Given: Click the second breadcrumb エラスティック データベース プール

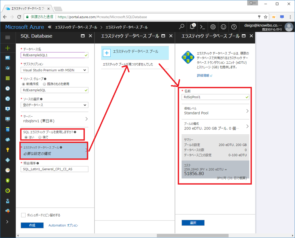Looking at the screenshot, I should pyautogui.click(x=127, y=27).
